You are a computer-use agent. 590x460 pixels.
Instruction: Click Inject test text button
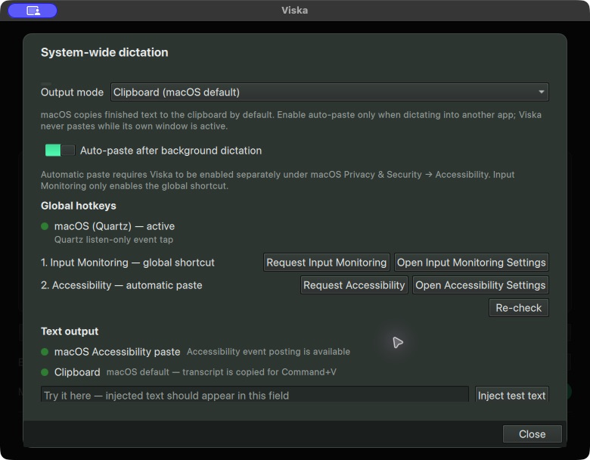(x=511, y=394)
